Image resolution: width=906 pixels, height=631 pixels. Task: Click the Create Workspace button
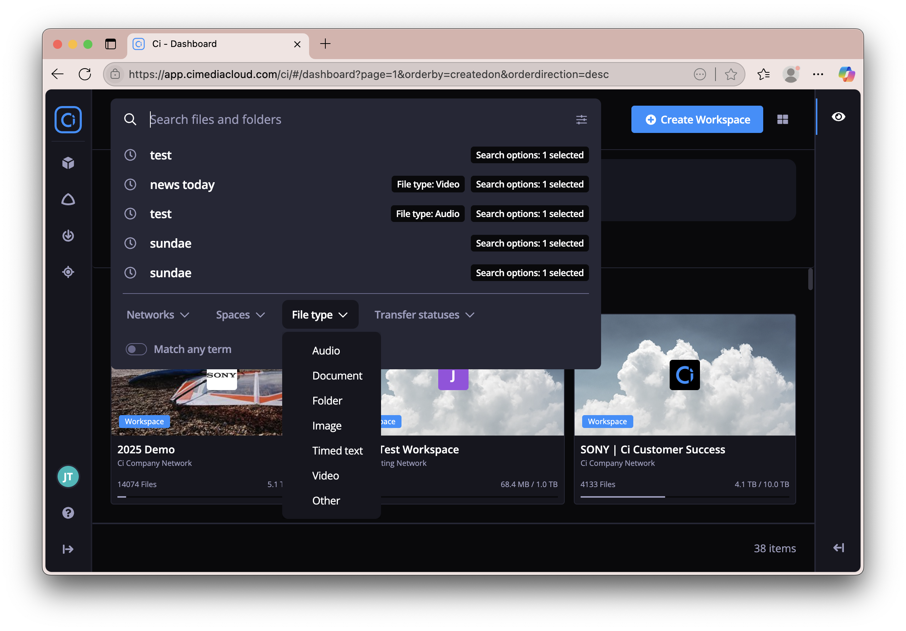(697, 119)
